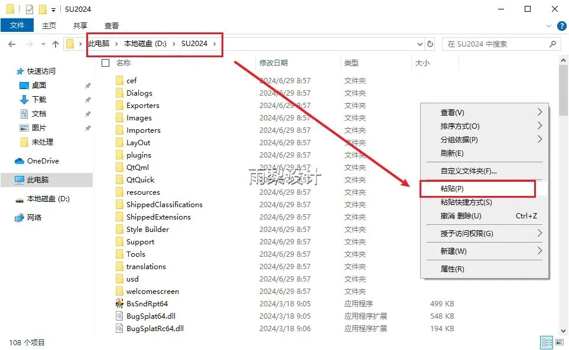
Task: Select the cef folder icon
Action: (120, 80)
